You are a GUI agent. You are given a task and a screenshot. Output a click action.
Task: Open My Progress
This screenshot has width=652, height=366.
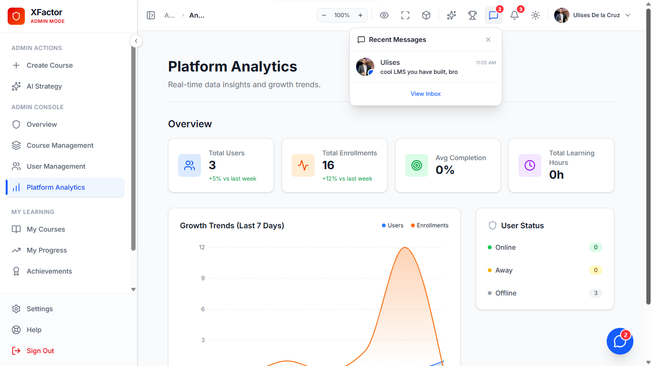65,250
